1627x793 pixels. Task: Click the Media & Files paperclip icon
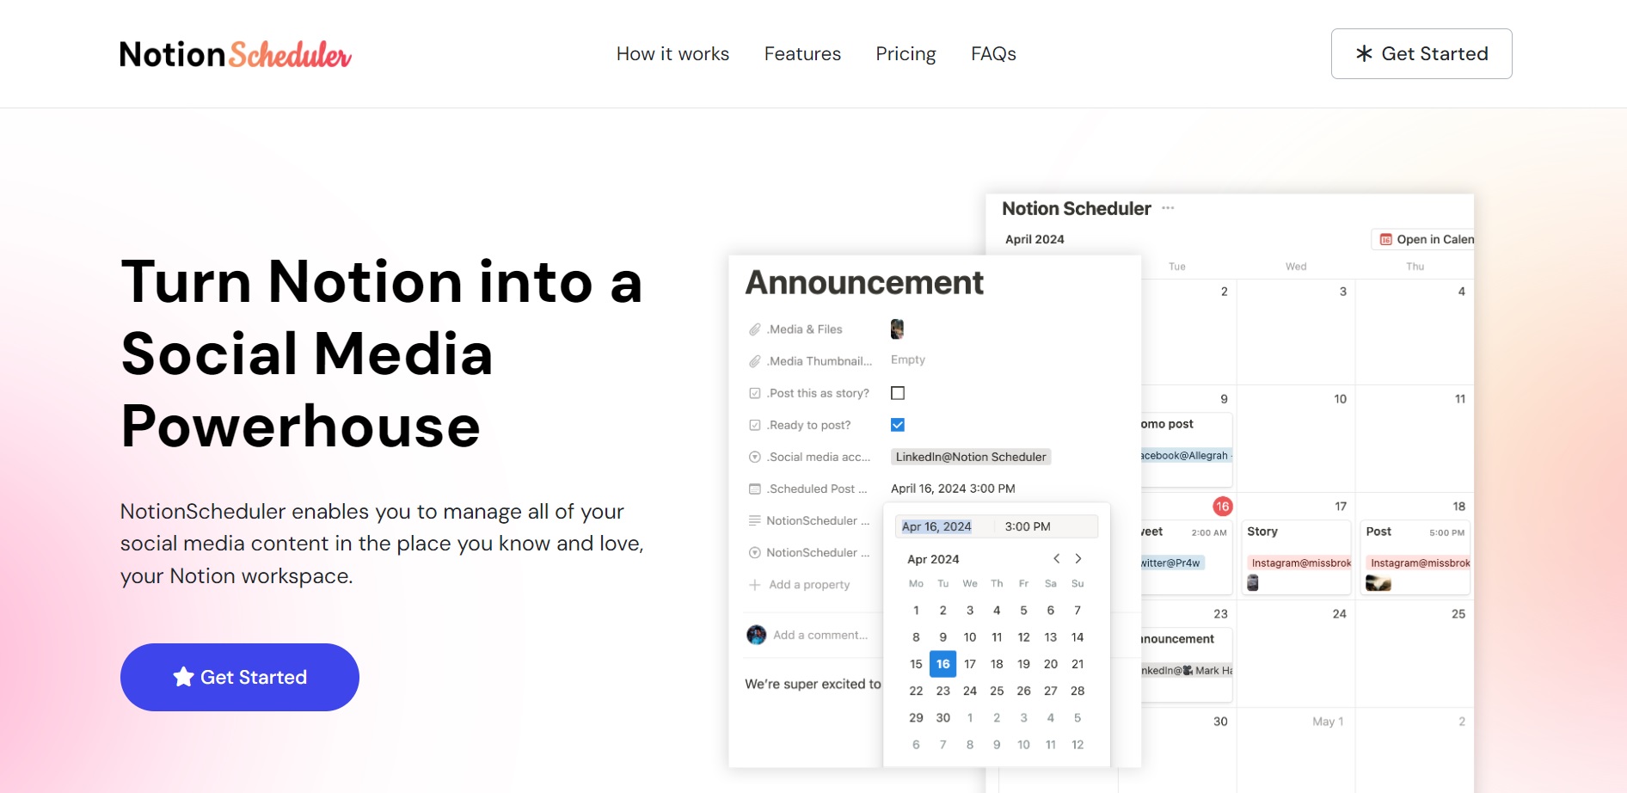pyautogui.click(x=754, y=329)
